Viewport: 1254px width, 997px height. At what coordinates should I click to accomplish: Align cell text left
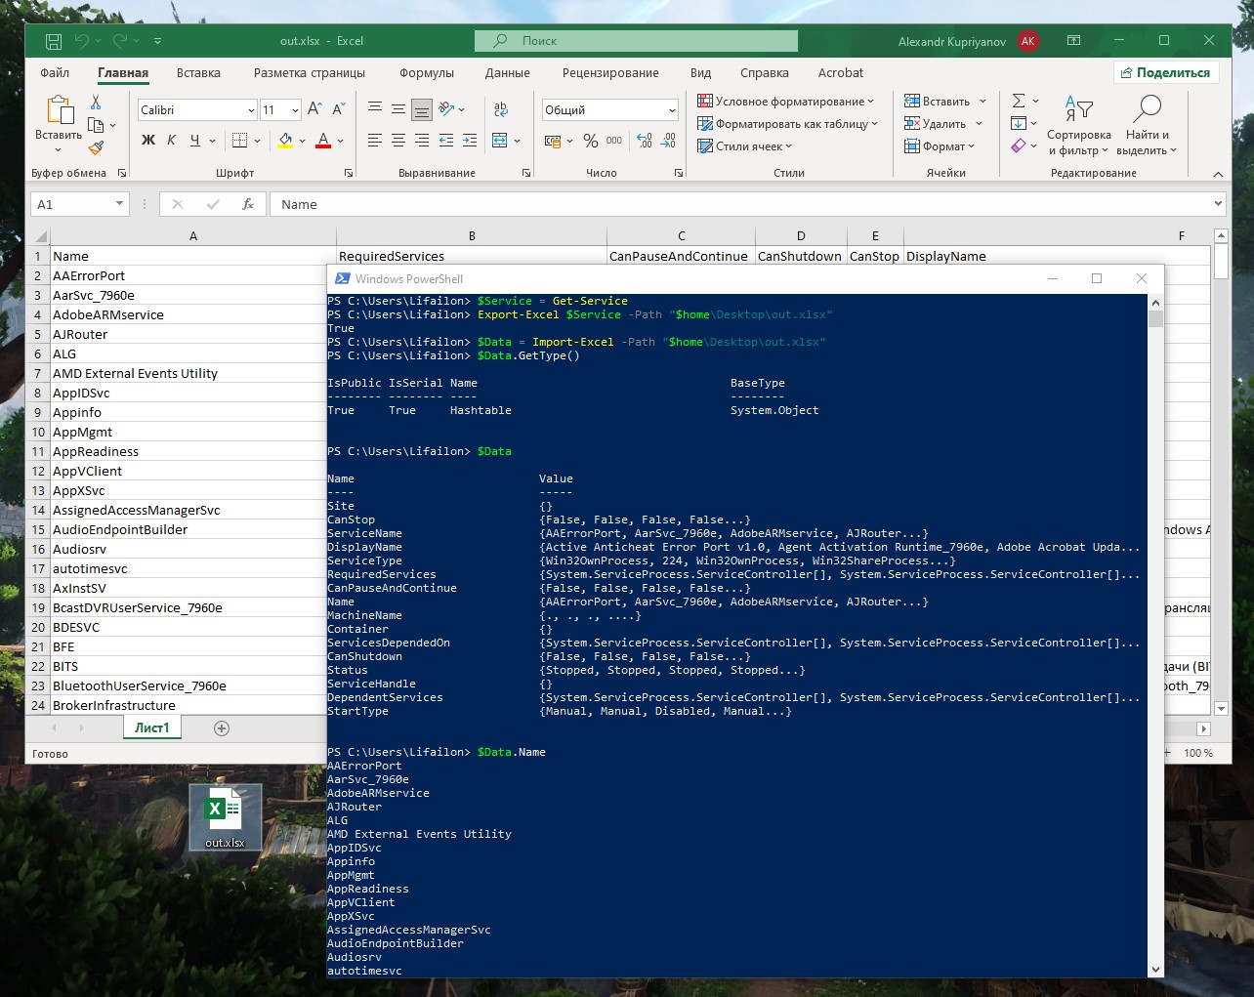click(375, 141)
